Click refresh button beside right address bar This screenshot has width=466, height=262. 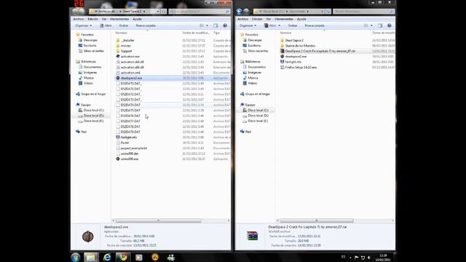(328, 12)
